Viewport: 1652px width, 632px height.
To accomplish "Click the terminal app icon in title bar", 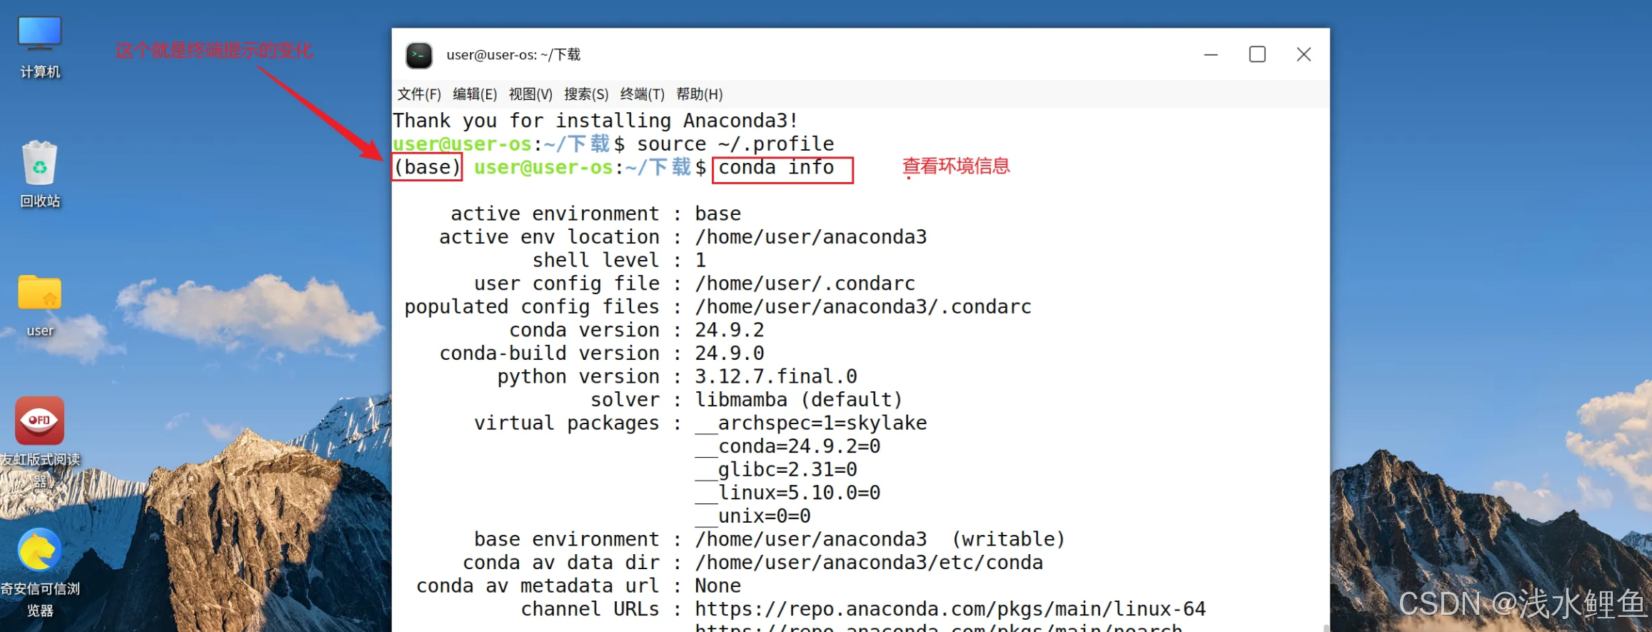I will click(x=419, y=55).
